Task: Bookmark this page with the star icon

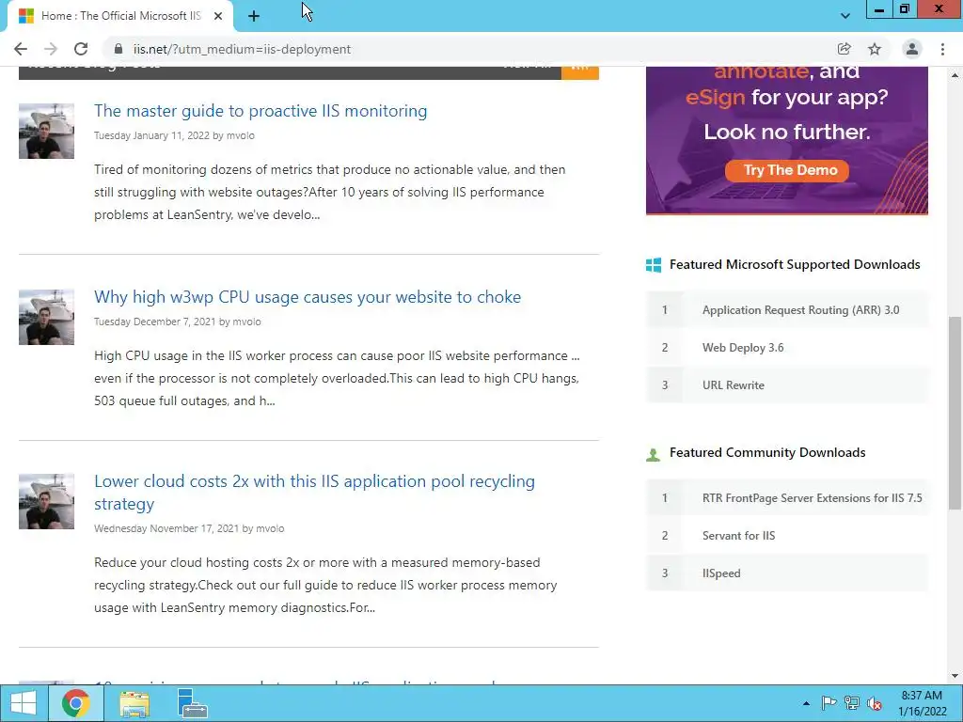Action: [x=875, y=49]
